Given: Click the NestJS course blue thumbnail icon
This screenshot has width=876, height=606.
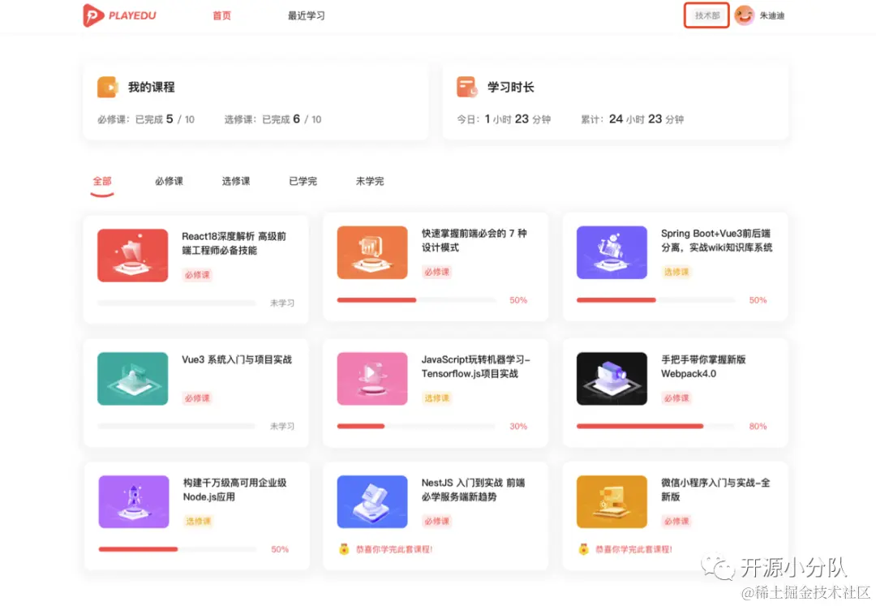Looking at the screenshot, I should (x=371, y=501).
